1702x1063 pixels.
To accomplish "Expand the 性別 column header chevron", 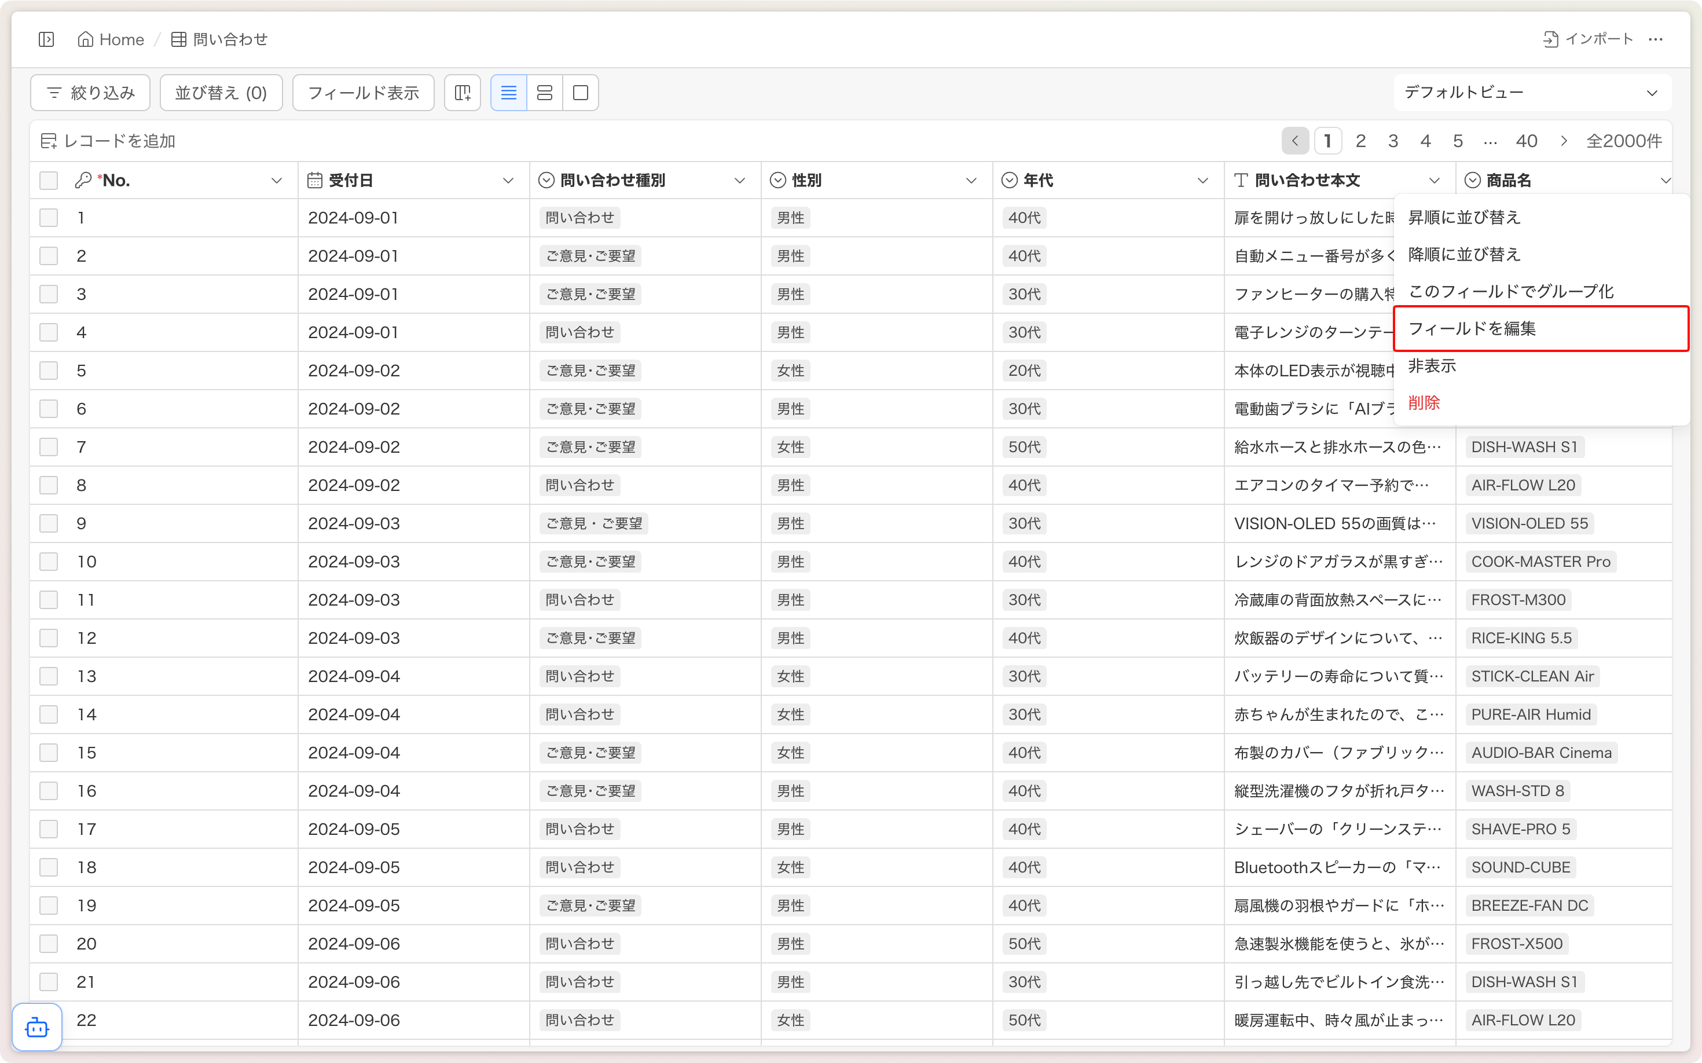I will click(x=971, y=181).
